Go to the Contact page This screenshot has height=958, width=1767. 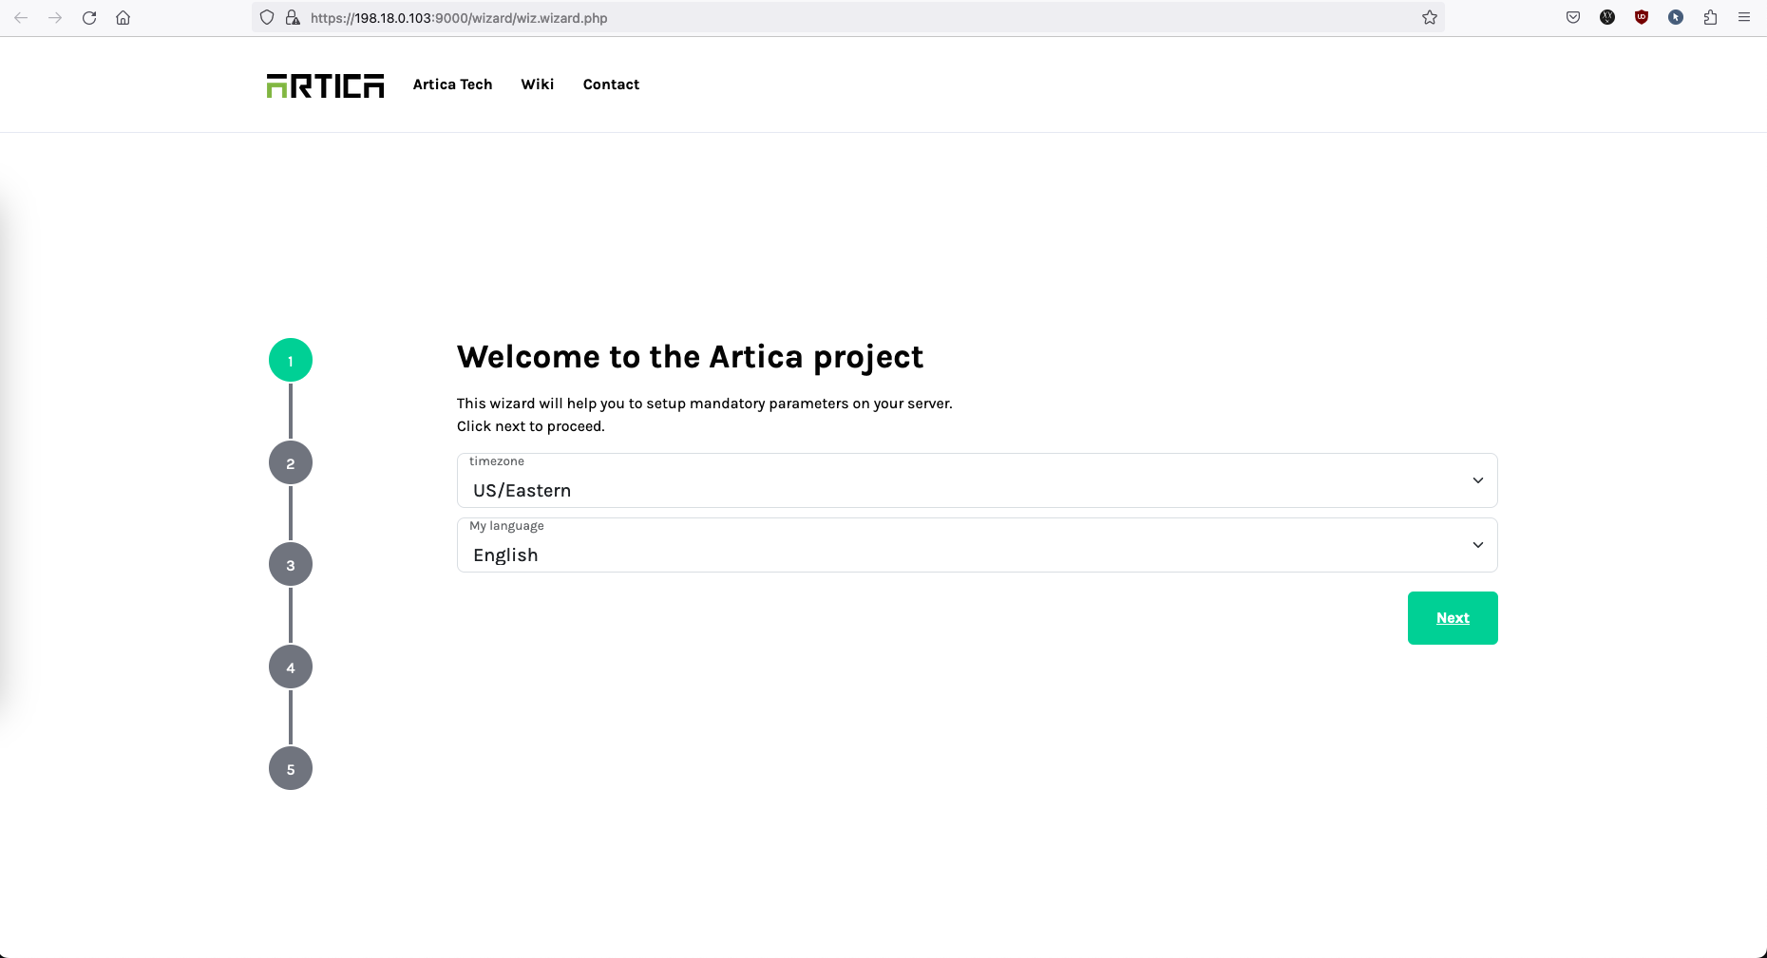611,85
